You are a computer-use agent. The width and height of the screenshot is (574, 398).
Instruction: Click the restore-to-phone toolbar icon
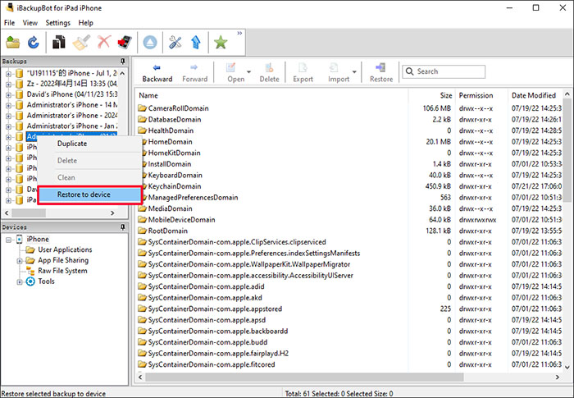pyautogui.click(x=123, y=43)
